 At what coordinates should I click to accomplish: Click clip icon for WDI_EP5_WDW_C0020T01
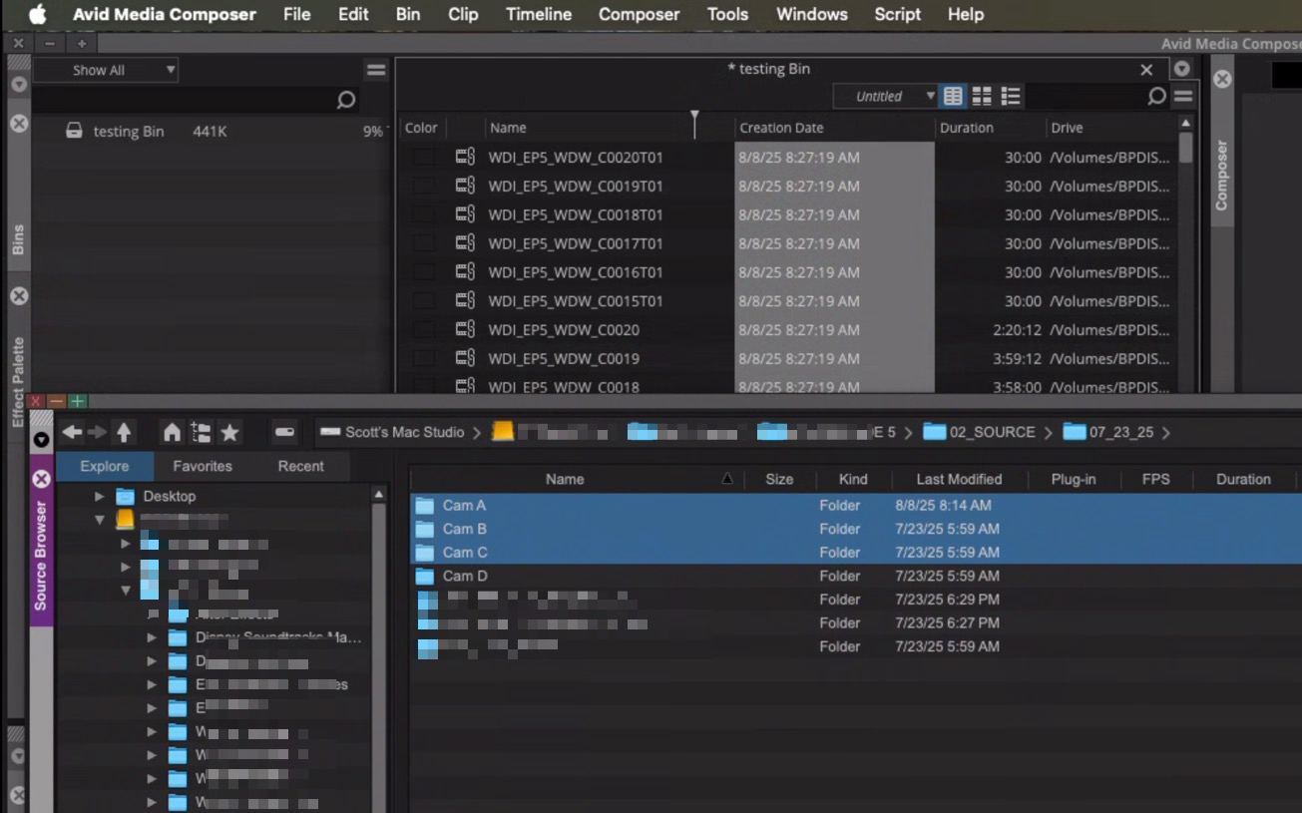[x=465, y=157]
